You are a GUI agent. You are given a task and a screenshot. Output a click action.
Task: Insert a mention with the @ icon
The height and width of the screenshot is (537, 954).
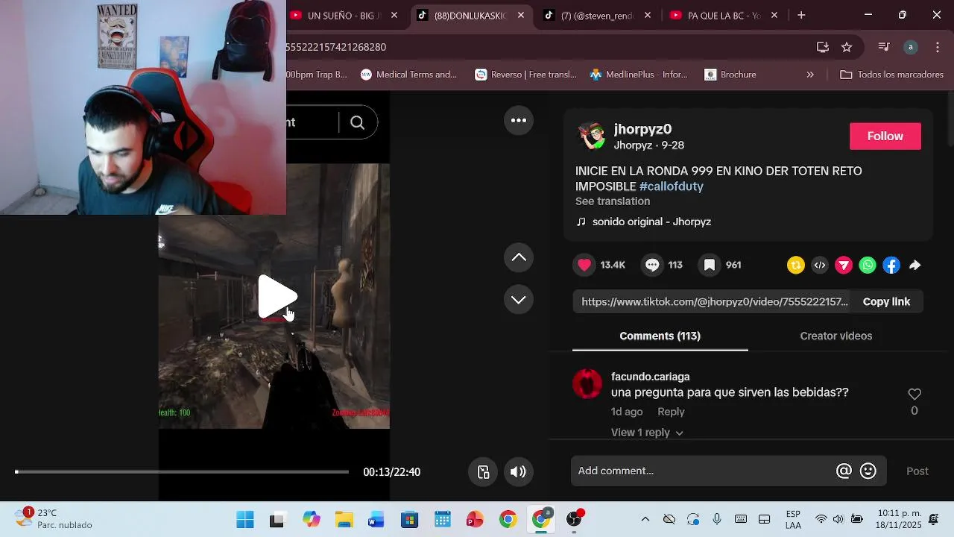(x=844, y=471)
